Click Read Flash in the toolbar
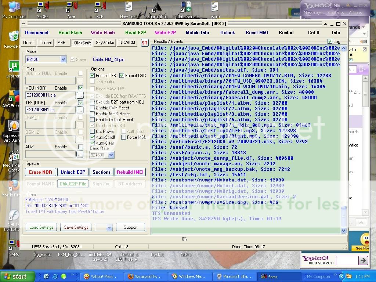This screenshot has height=282, width=376. pyautogui.click(x=70, y=33)
